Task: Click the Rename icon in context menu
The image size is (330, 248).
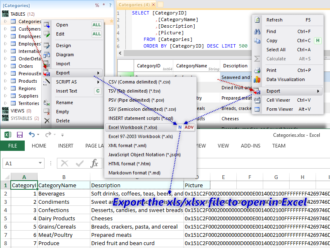Action: 47,103
